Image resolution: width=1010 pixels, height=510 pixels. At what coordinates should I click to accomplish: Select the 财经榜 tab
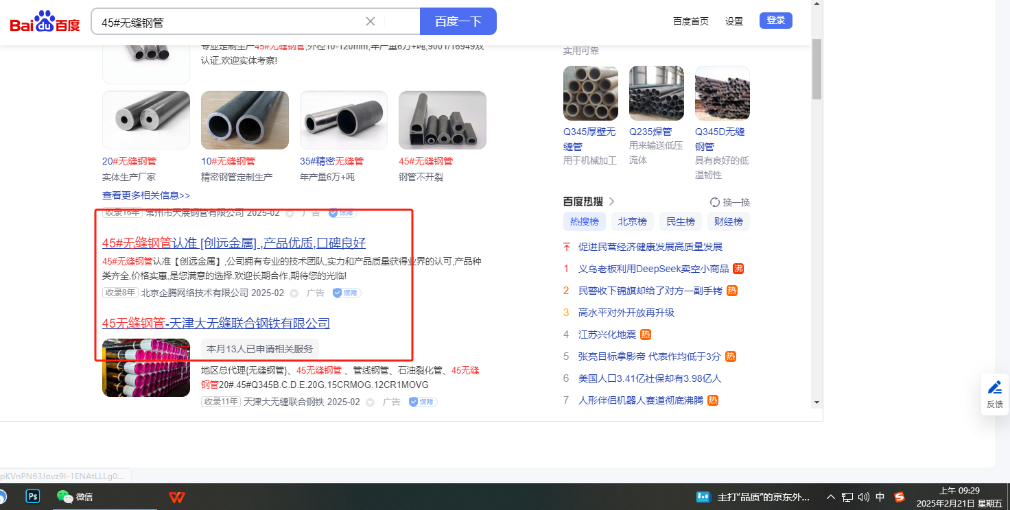click(x=729, y=221)
